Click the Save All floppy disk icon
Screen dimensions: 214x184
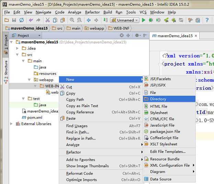[14, 20]
